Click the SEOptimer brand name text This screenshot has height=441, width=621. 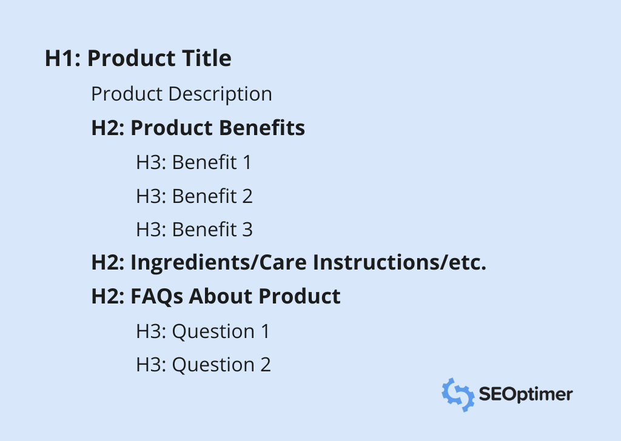click(525, 395)
